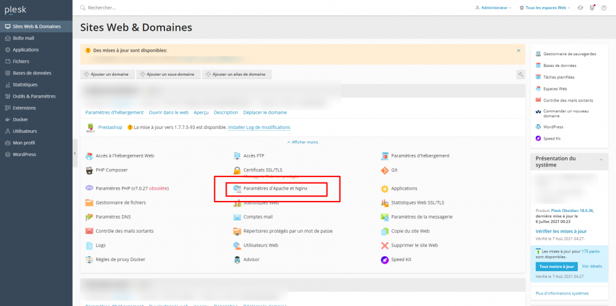This screenshot has width=616, height=306.
Task: Click Ajouter un alias de domaine
Action: [x=237, y=74]
